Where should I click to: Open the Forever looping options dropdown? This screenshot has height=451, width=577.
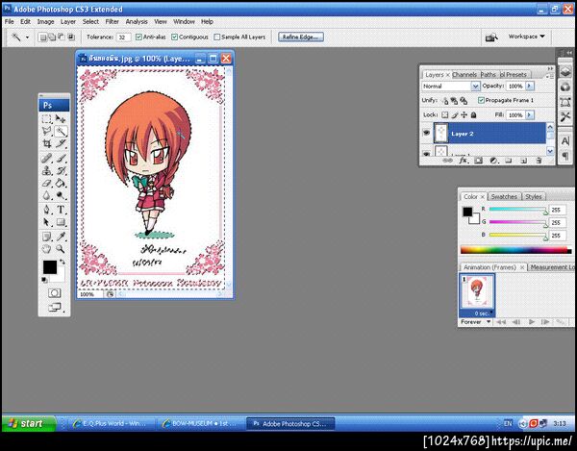(x=475, y=322)
